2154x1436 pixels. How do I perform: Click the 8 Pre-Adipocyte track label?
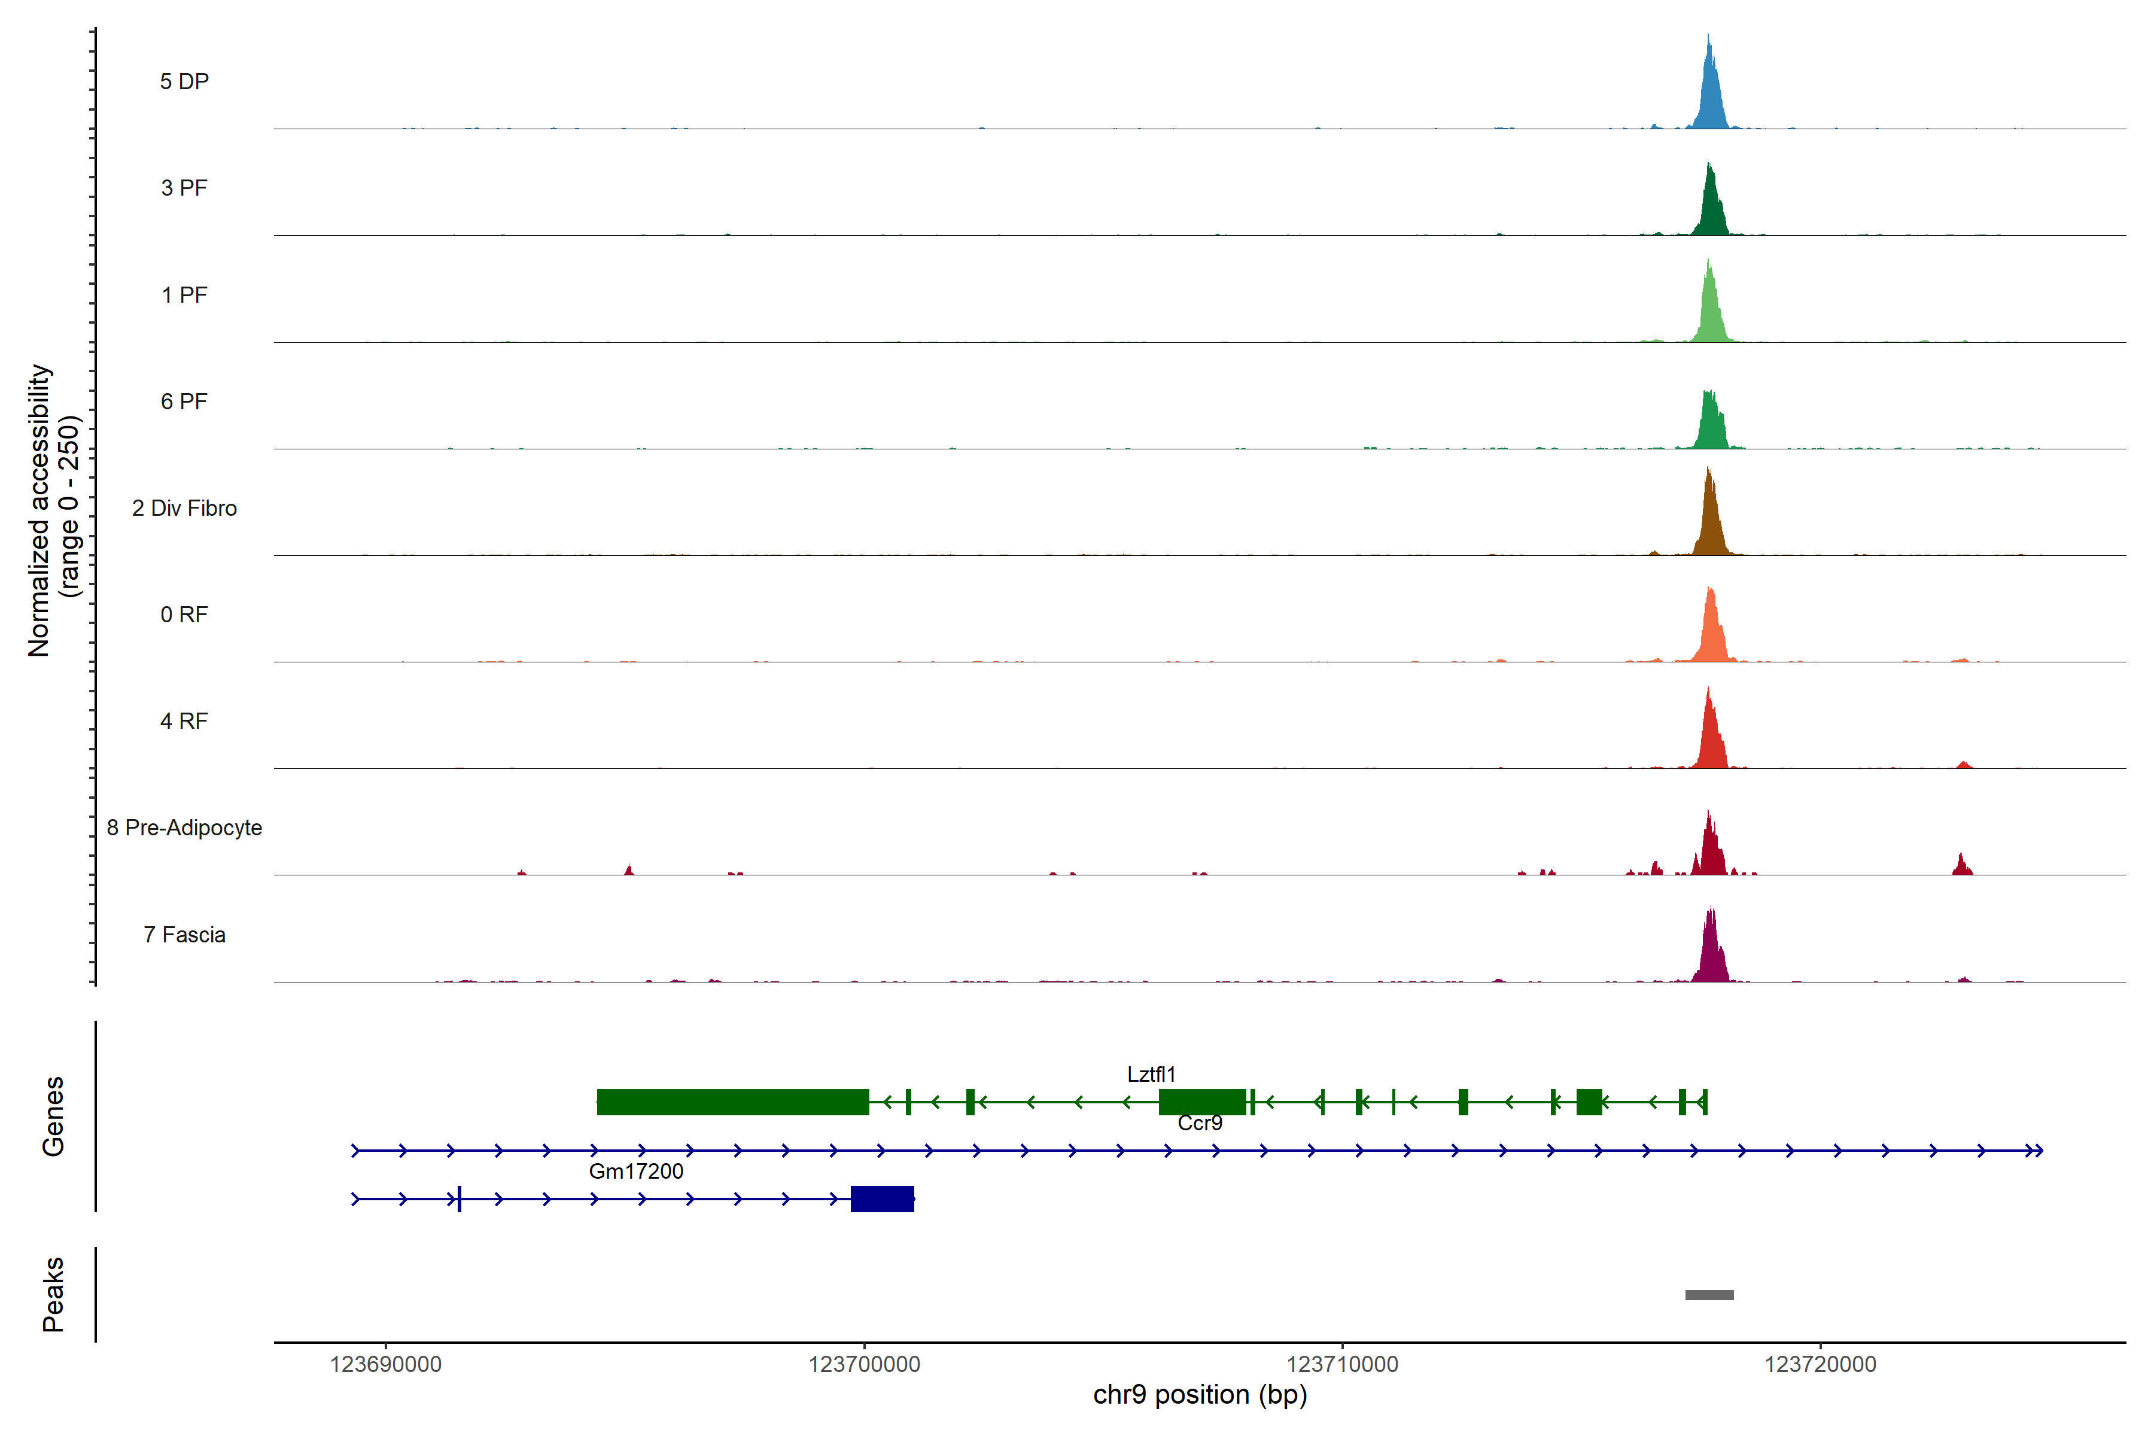pyautogui.click(x=184, y=828)
